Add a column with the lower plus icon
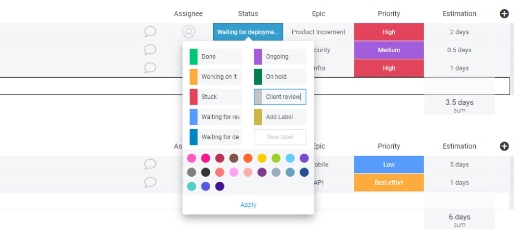 (504, 146)
